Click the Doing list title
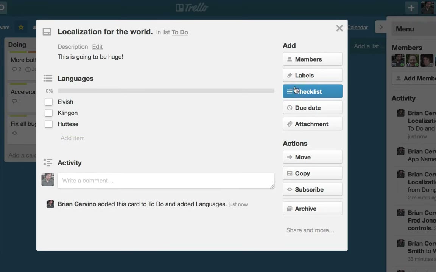 (x=17, y=45)
